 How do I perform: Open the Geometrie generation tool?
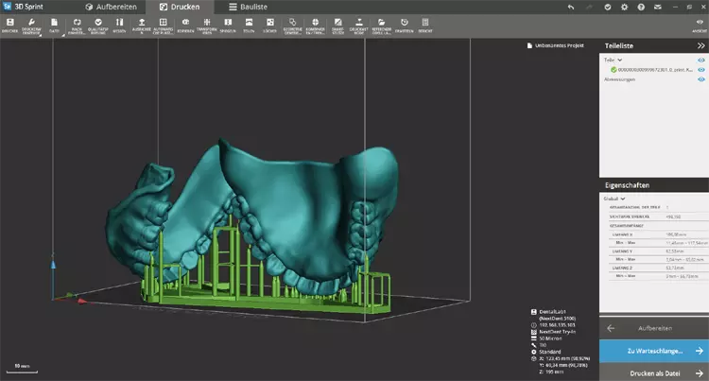click(x=292, y=22)
